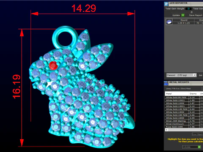Open the Diamond material dropdown
Image resolution: width=203 pixels, height=152 pixels.
pos(181,75)
